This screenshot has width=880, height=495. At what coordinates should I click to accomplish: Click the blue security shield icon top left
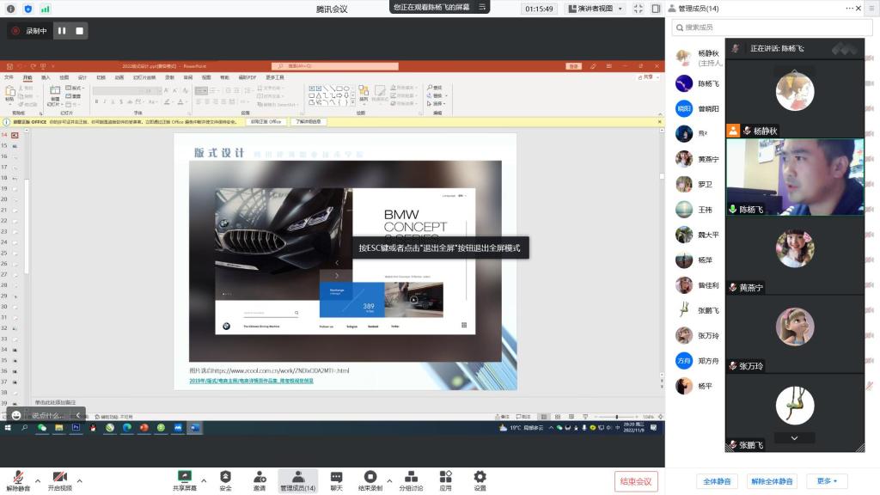28,9
